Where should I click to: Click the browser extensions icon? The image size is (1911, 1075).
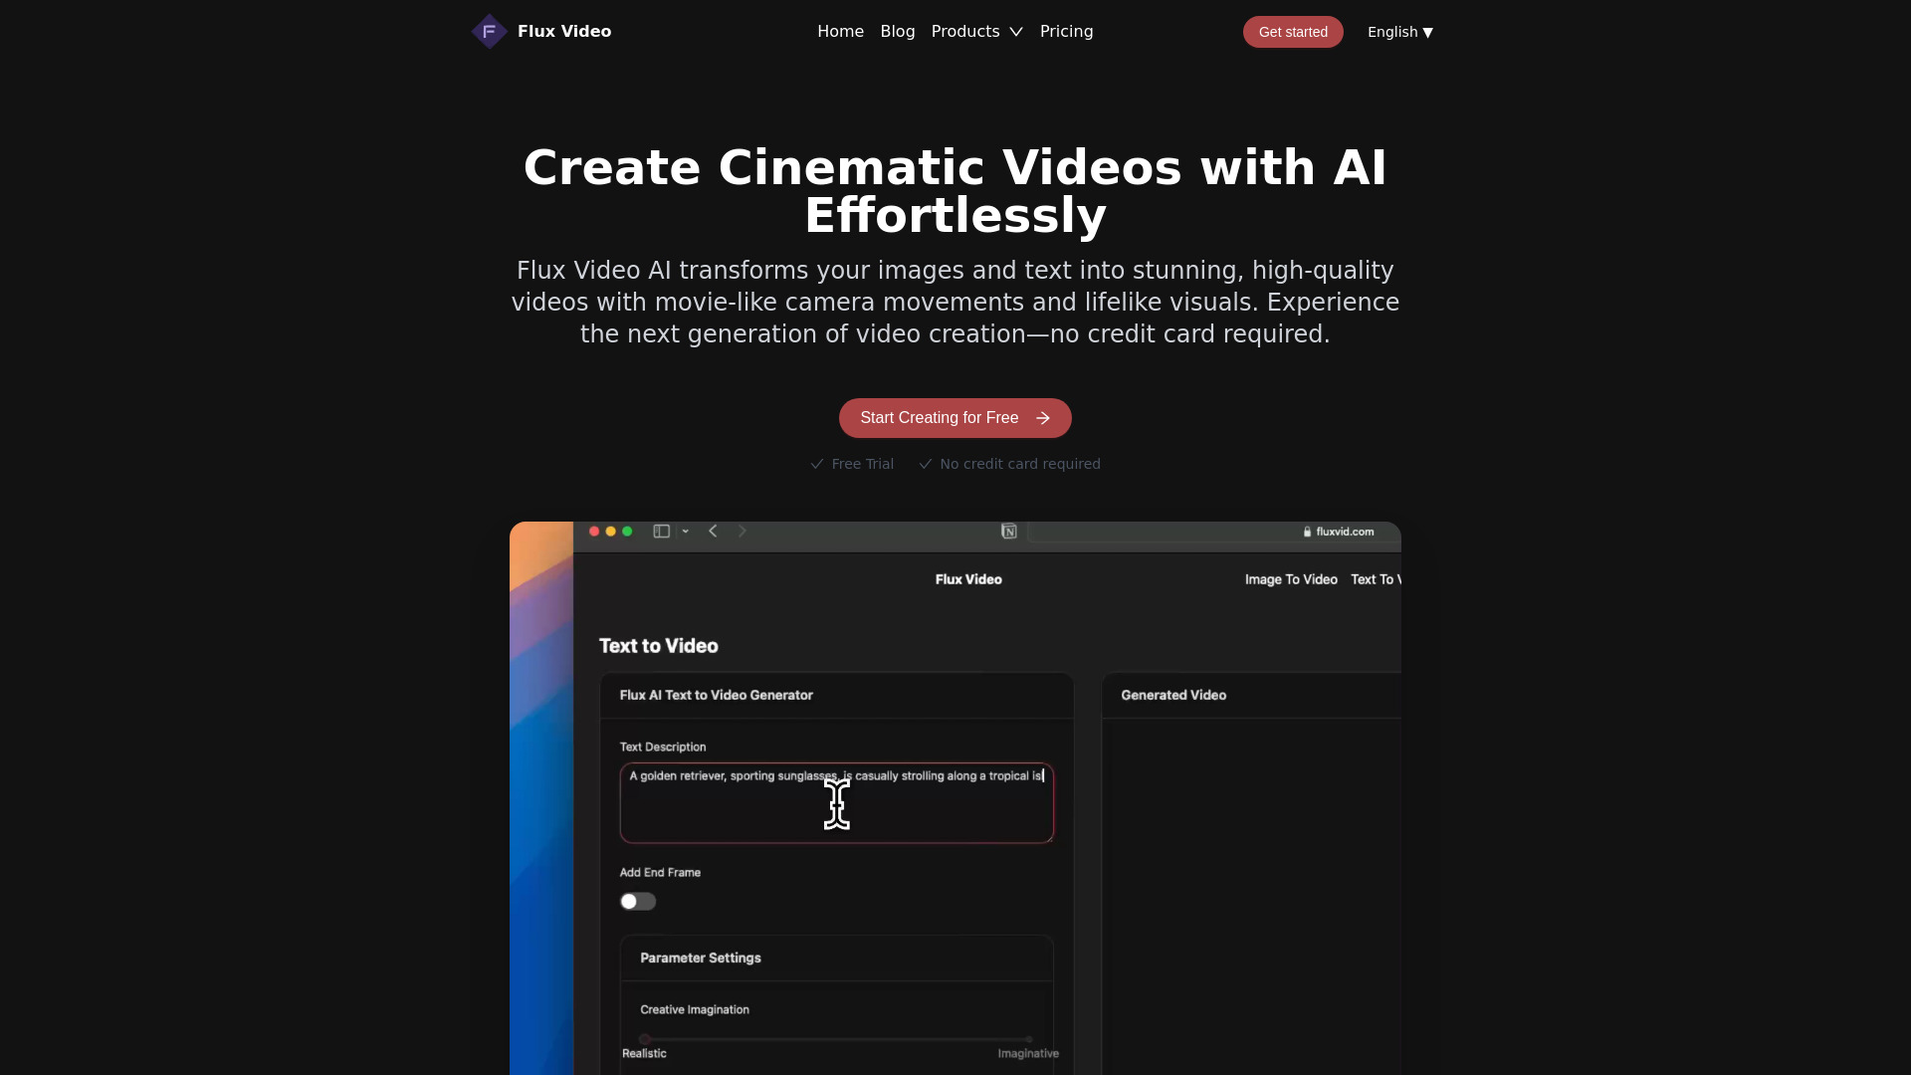(x=1008, y=531)
